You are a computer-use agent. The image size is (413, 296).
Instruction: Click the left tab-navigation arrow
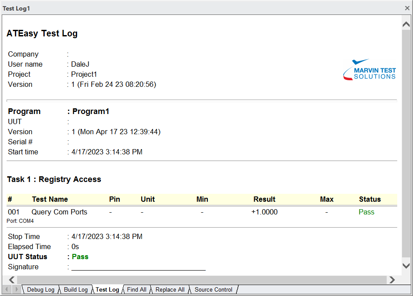7,289
